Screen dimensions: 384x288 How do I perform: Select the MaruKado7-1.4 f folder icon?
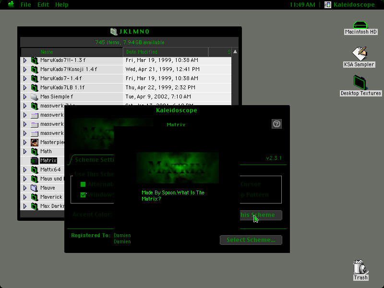pos(34,78)
